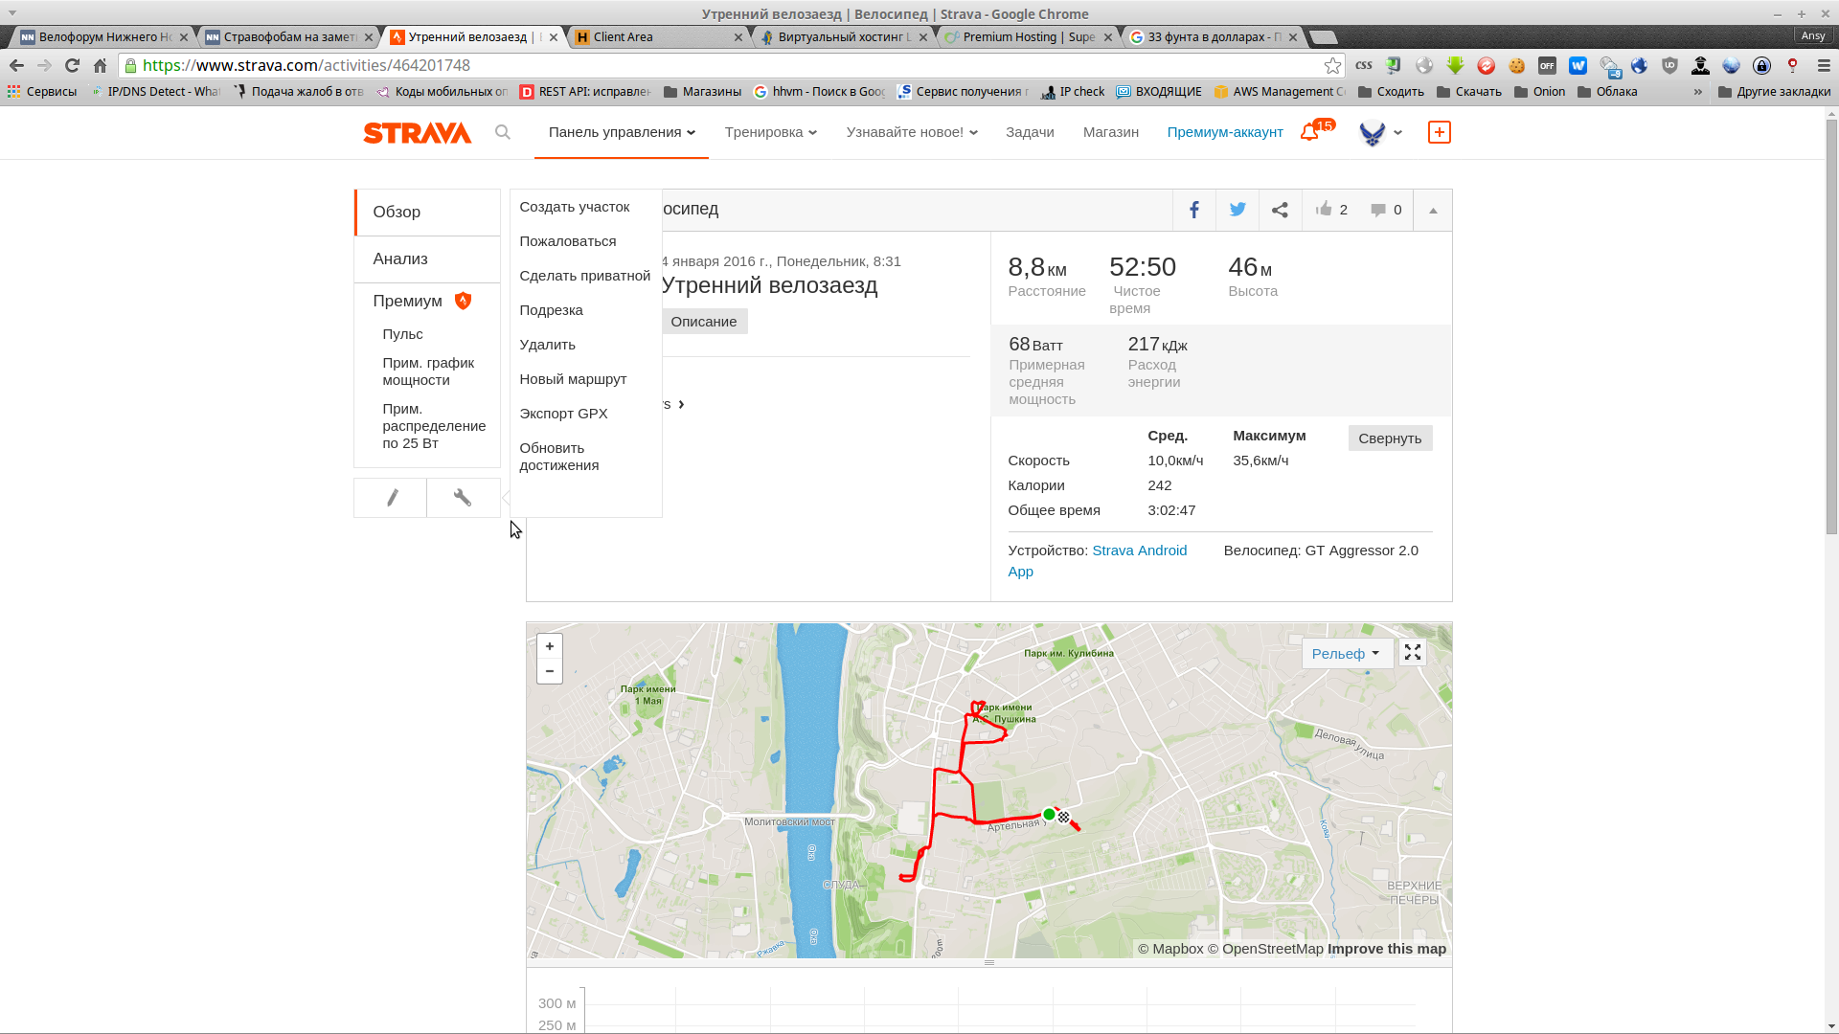
Task: Choose Пожаловаться from menu
Action: [568, 241]
